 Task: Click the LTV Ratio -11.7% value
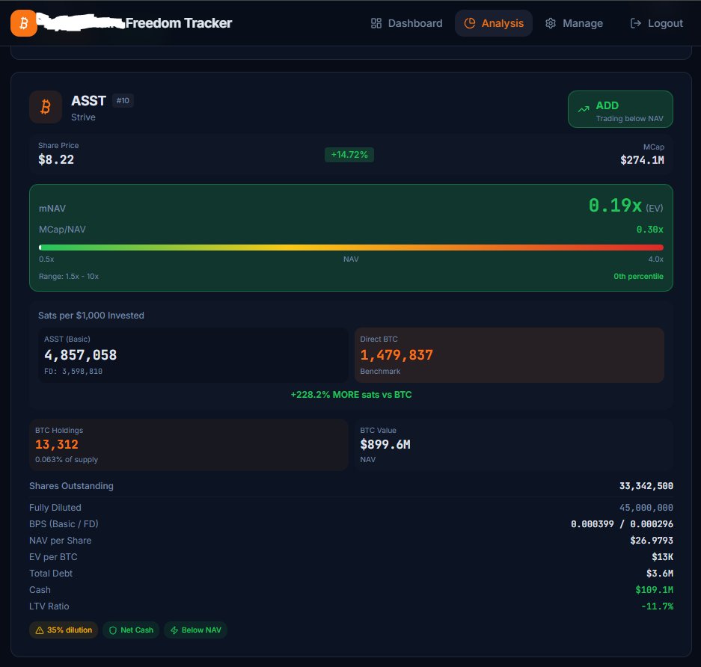pyautogui.click(x=657, y=606)
